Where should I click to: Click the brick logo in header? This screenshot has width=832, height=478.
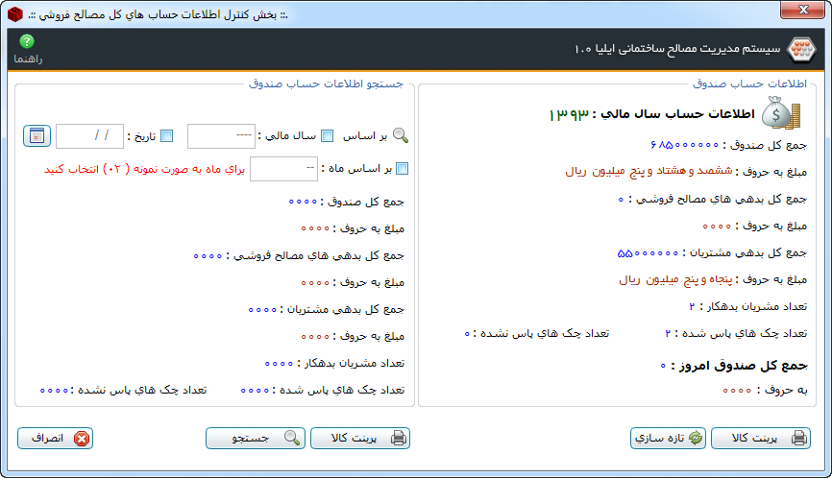[799, 48]
